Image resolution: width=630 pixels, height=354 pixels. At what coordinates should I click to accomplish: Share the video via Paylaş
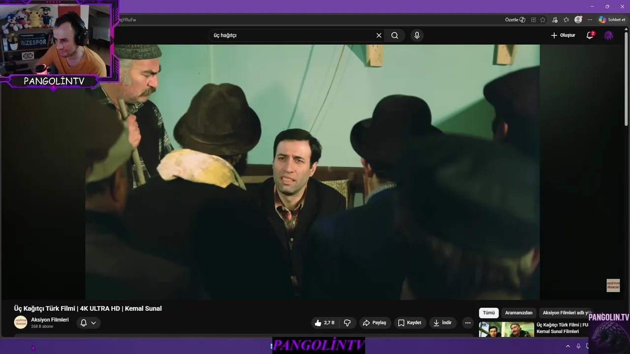(x=375, y=323)
